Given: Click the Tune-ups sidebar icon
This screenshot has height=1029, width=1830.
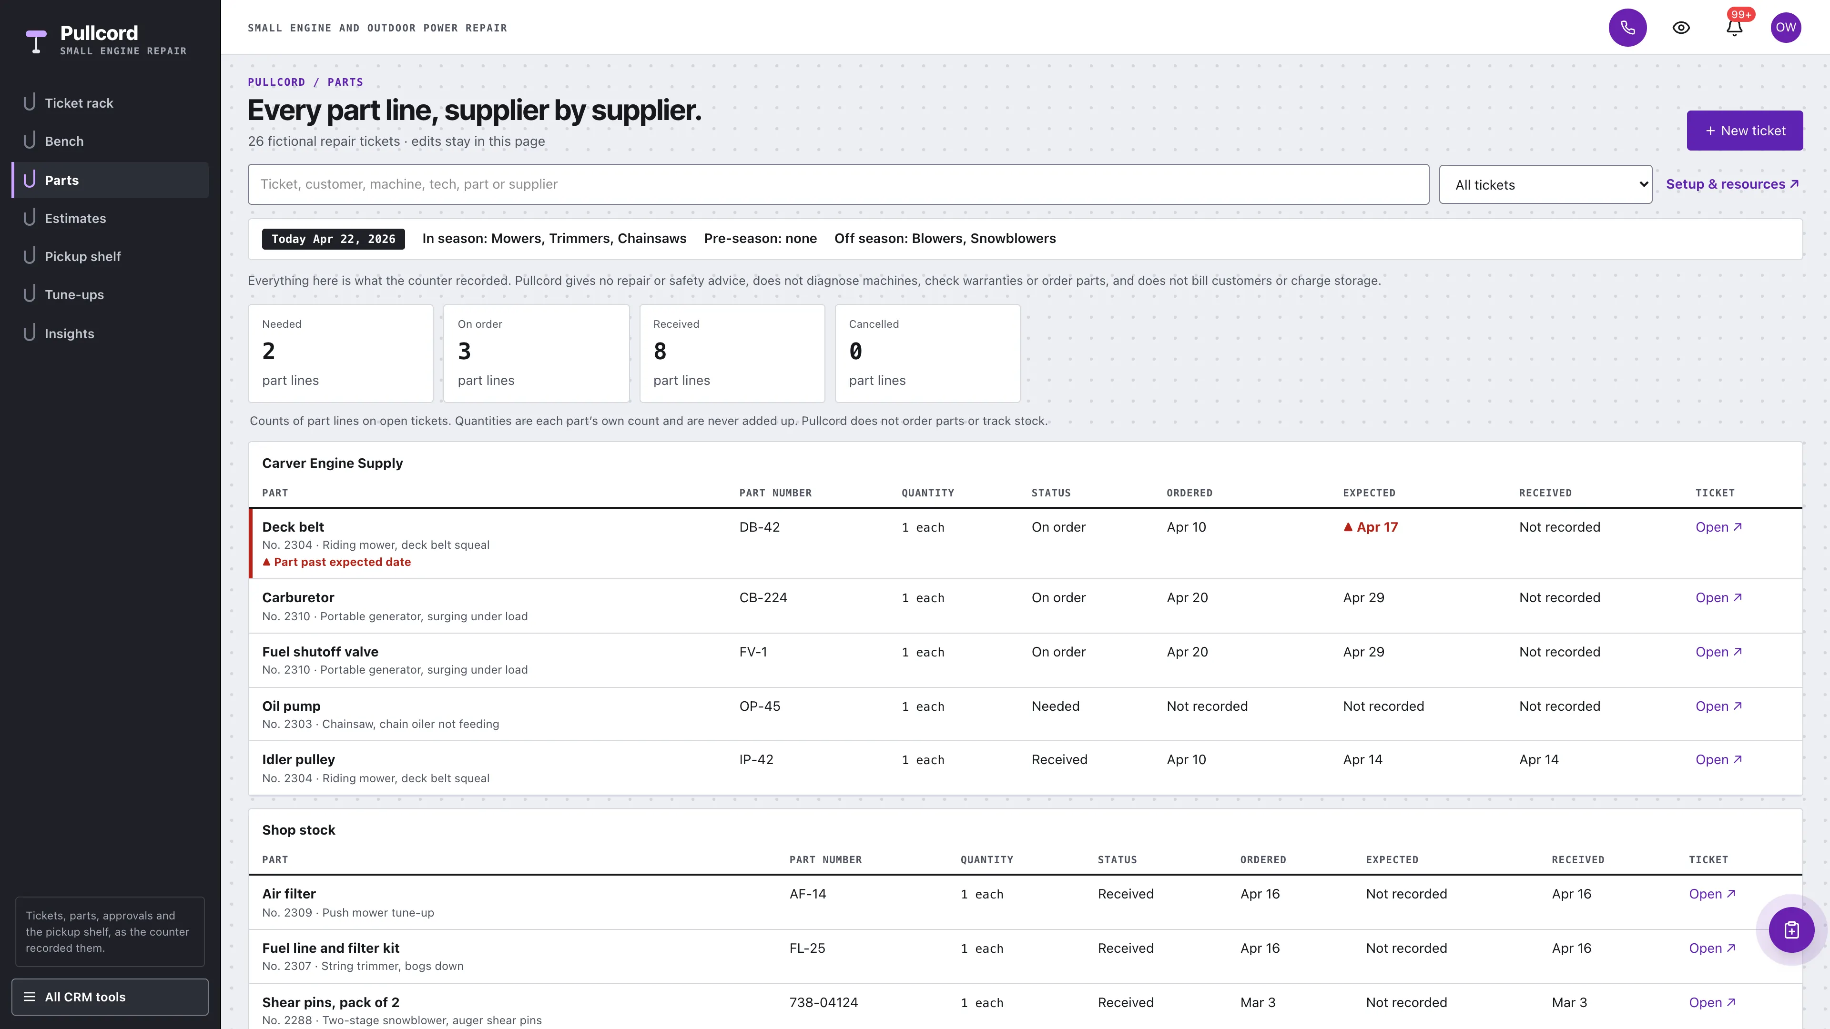Looking at the screenshot, I should pyautogui.click(x=29, y=294).
